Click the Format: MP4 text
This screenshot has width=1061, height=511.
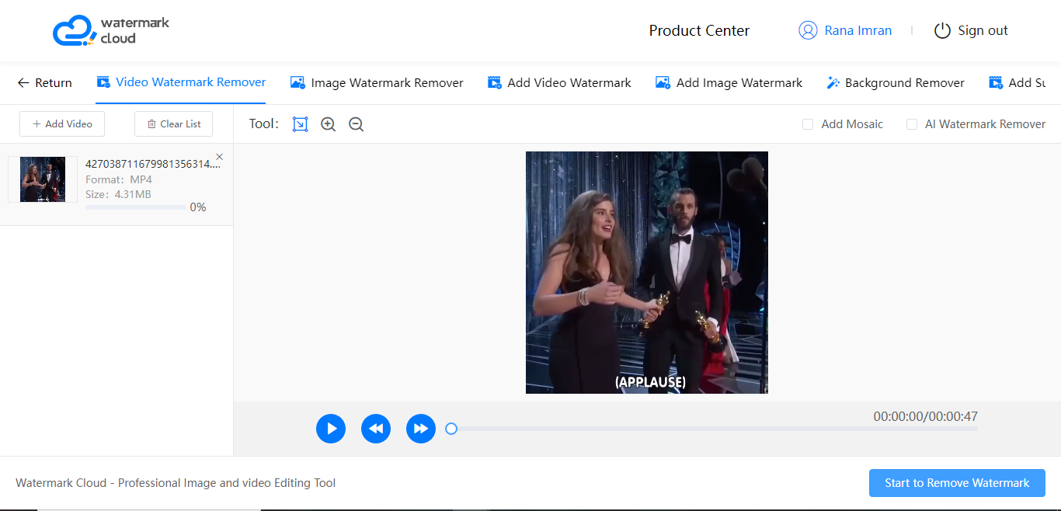click(119, 179)
